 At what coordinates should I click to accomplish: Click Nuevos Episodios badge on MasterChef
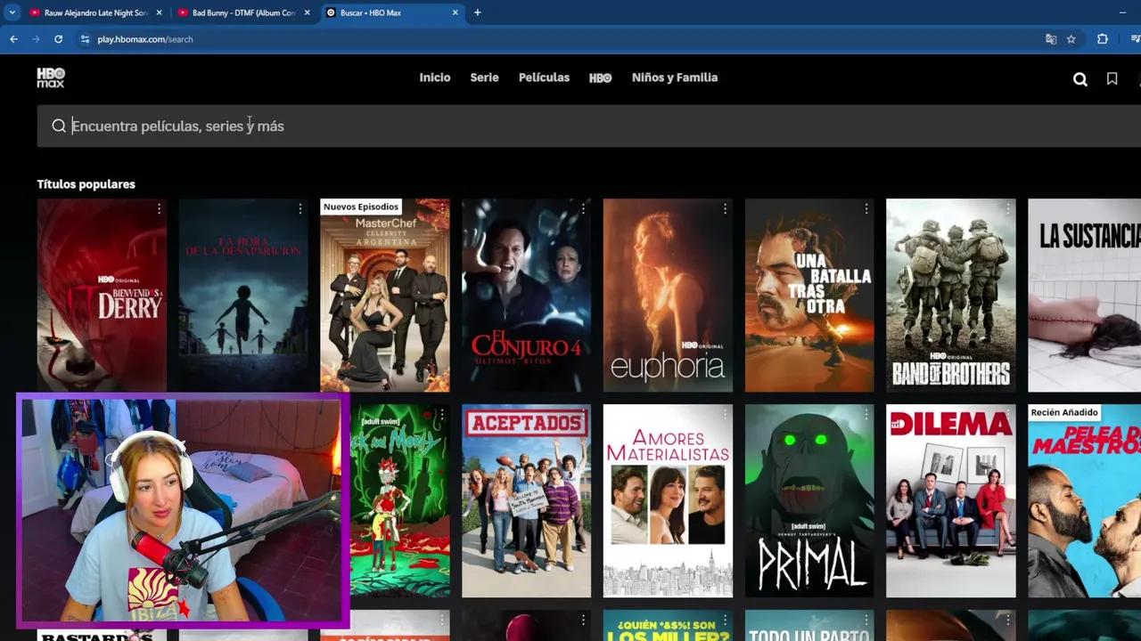point(361,207)
